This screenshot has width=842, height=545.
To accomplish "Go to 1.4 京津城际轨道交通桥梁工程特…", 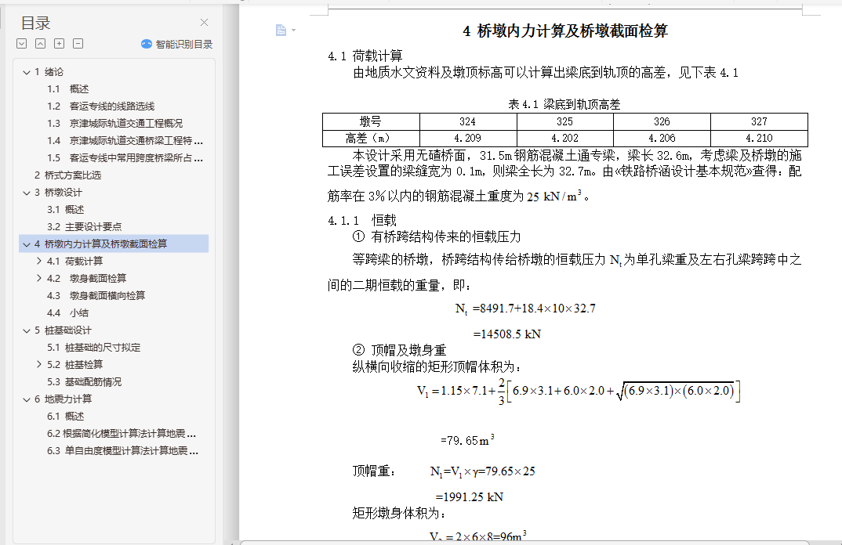I will (125, 140).
